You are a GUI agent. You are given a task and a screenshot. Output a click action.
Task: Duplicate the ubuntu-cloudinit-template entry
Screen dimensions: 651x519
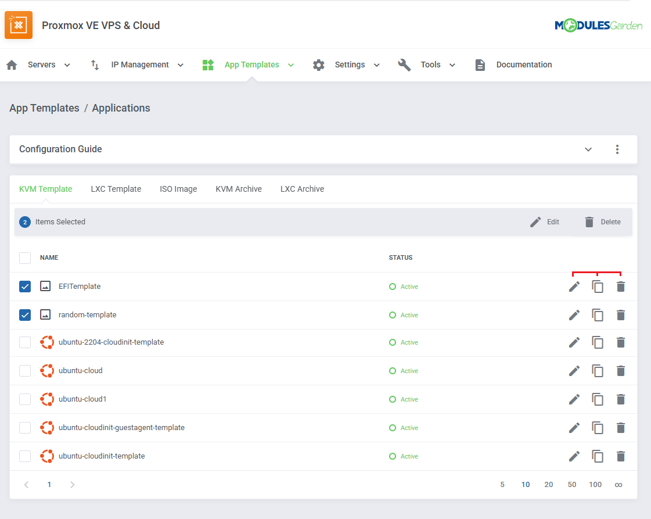click(x=598, y=456)
